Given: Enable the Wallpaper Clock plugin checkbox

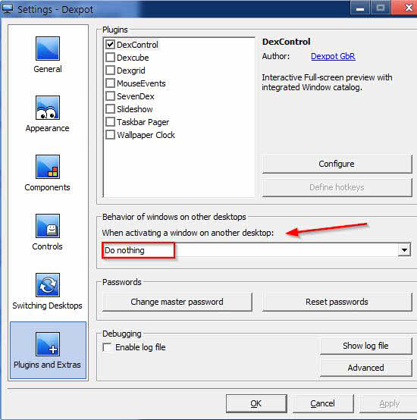Looking at the screenshot, I should (110, 134).
